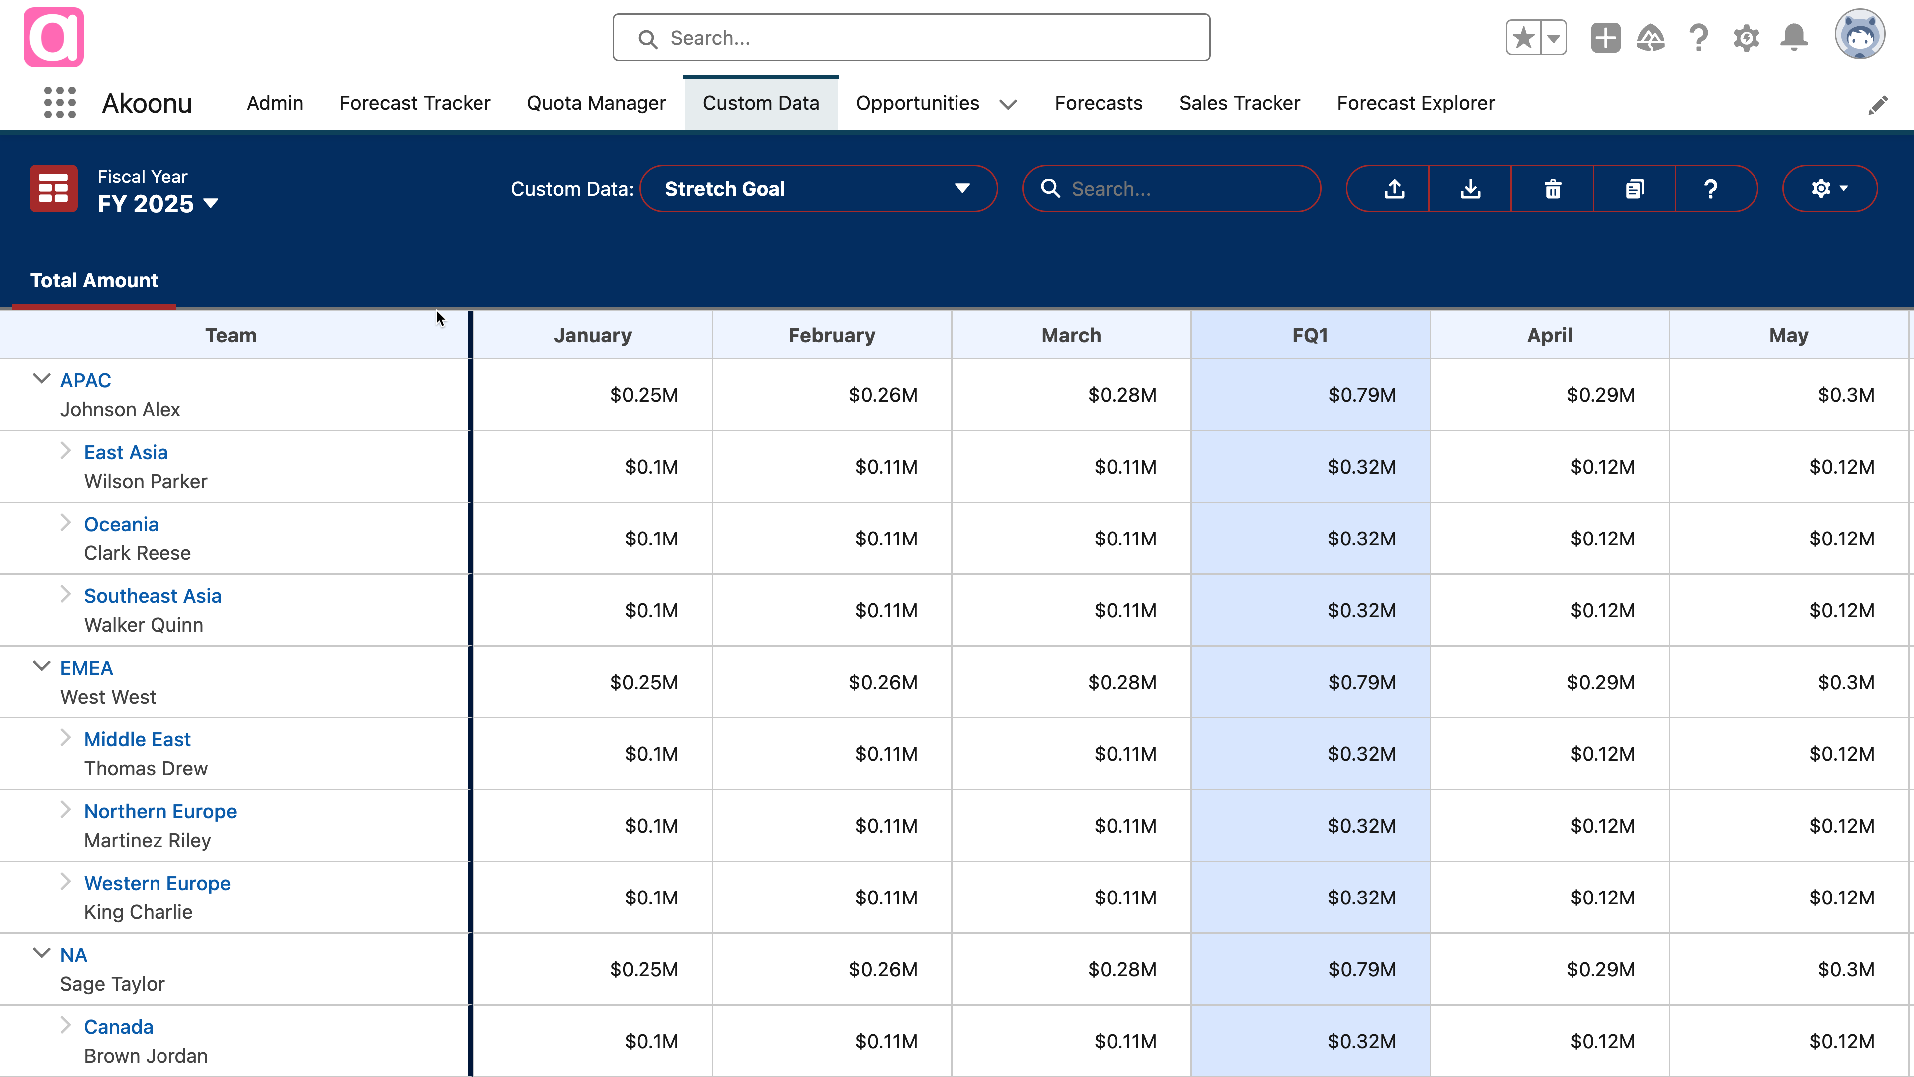This screenshot has height=1077, width=1914.
Task: Open the Western Europe team link
Action: point(158,884)
